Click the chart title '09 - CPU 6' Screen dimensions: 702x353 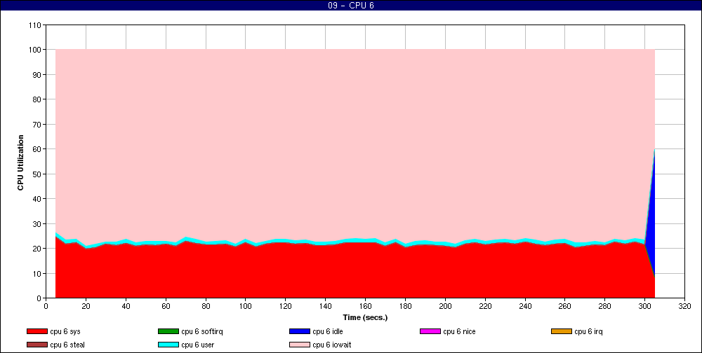click(x=351, y=6)
